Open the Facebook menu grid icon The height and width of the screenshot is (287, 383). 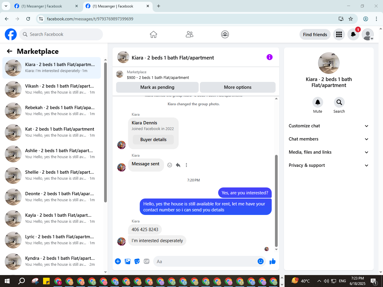[339, 34]
